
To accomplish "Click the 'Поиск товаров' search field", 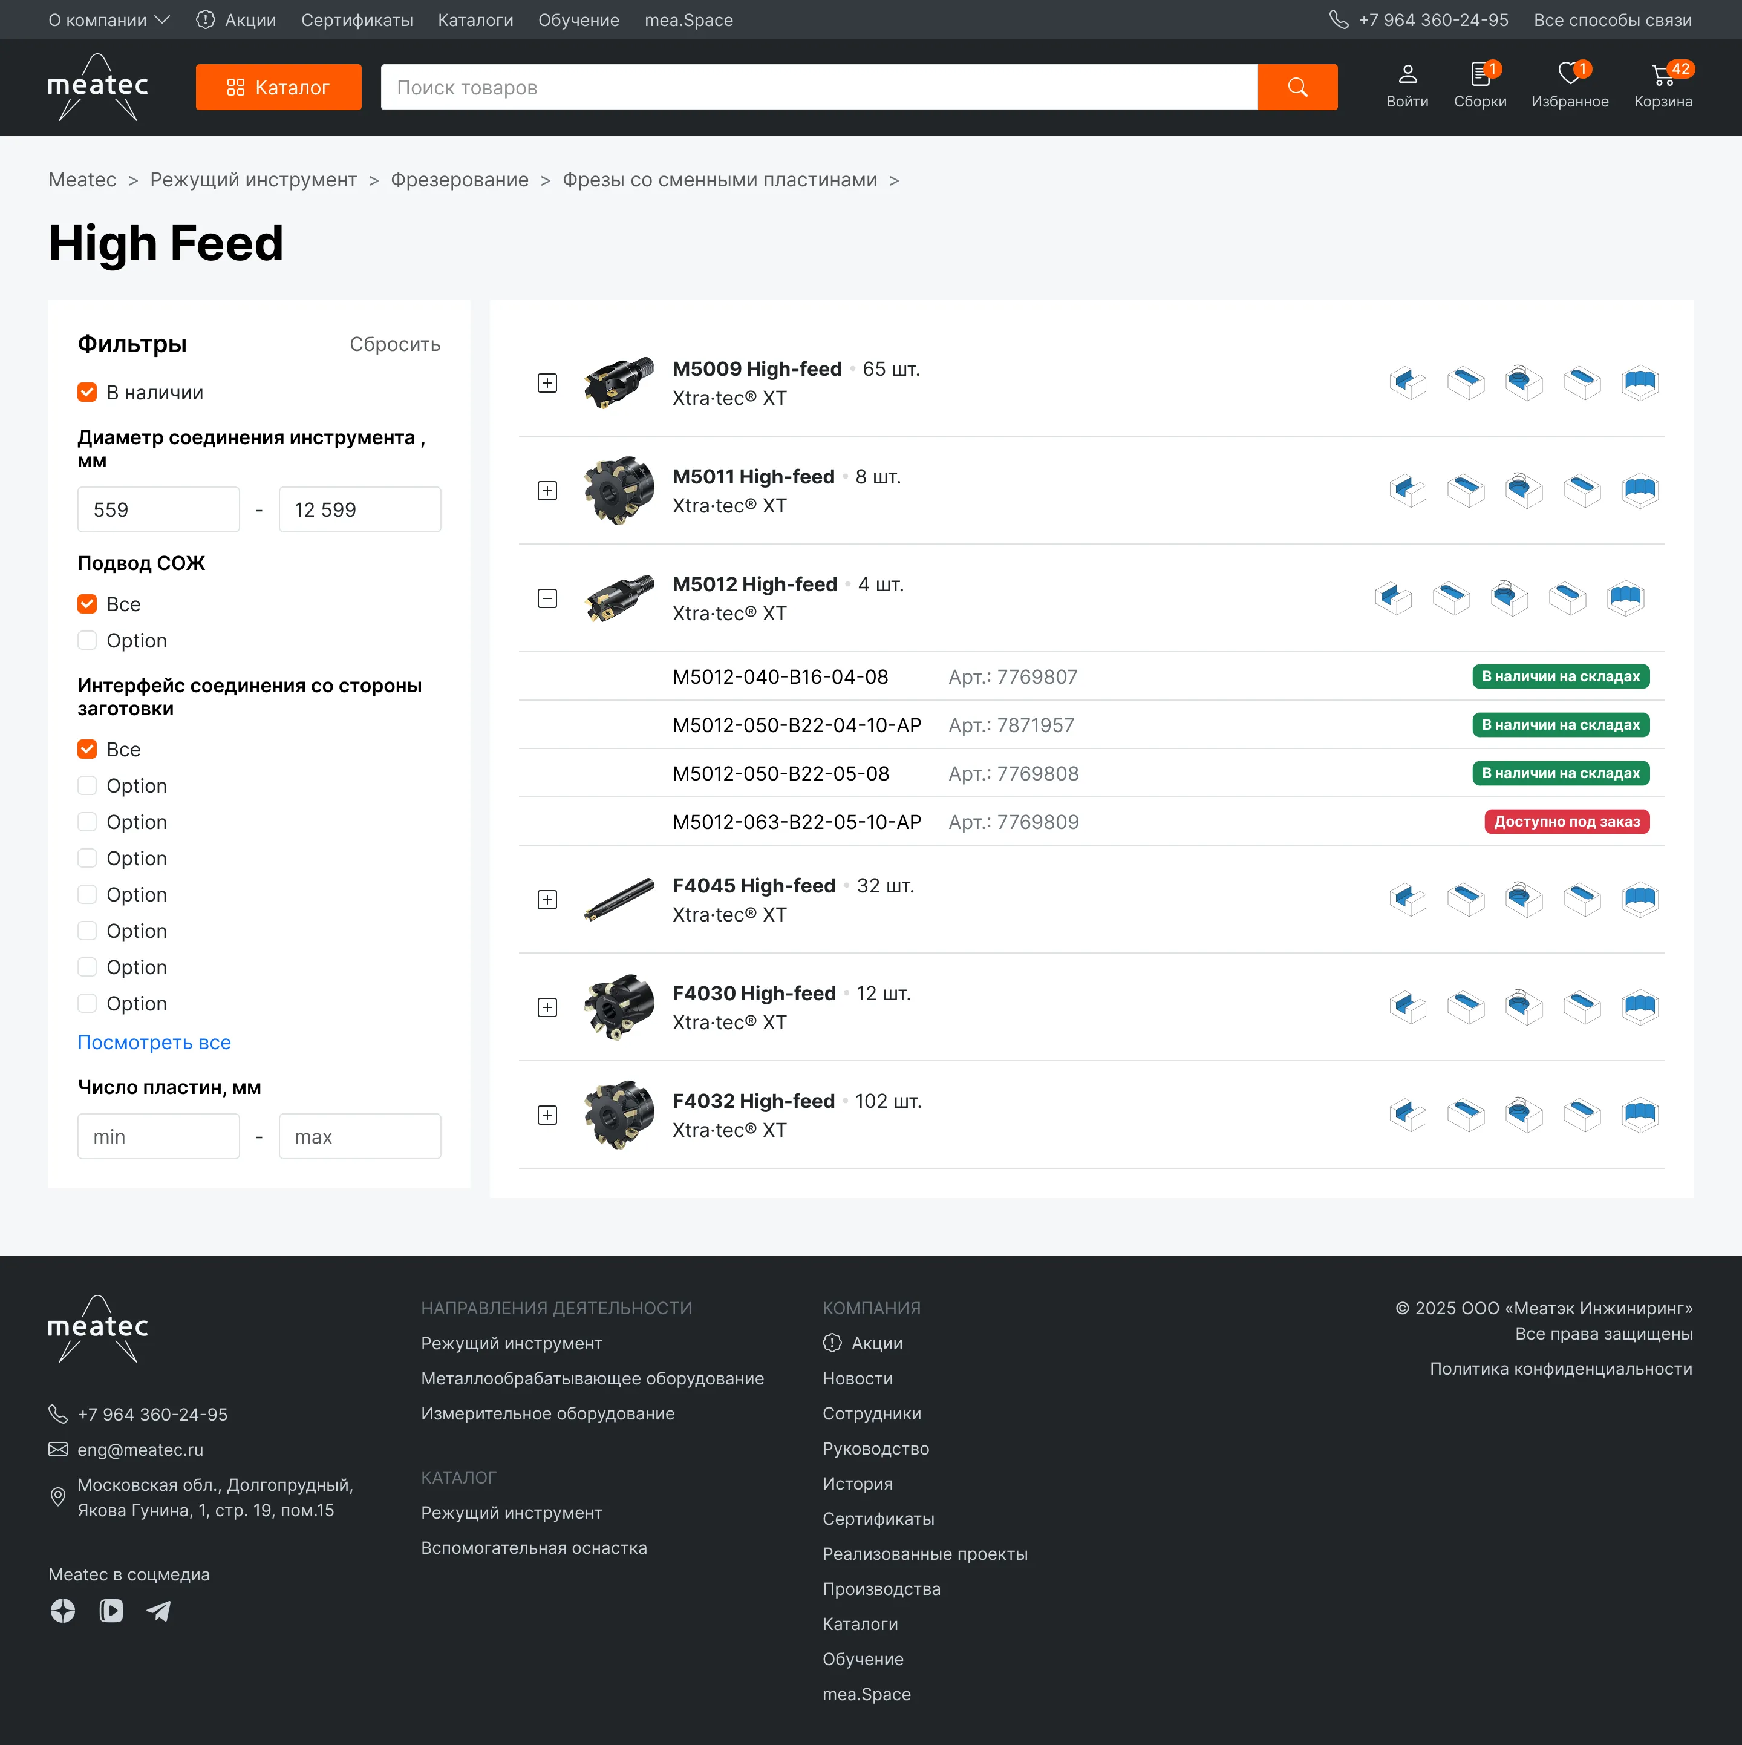I will [x=818, y=88].
